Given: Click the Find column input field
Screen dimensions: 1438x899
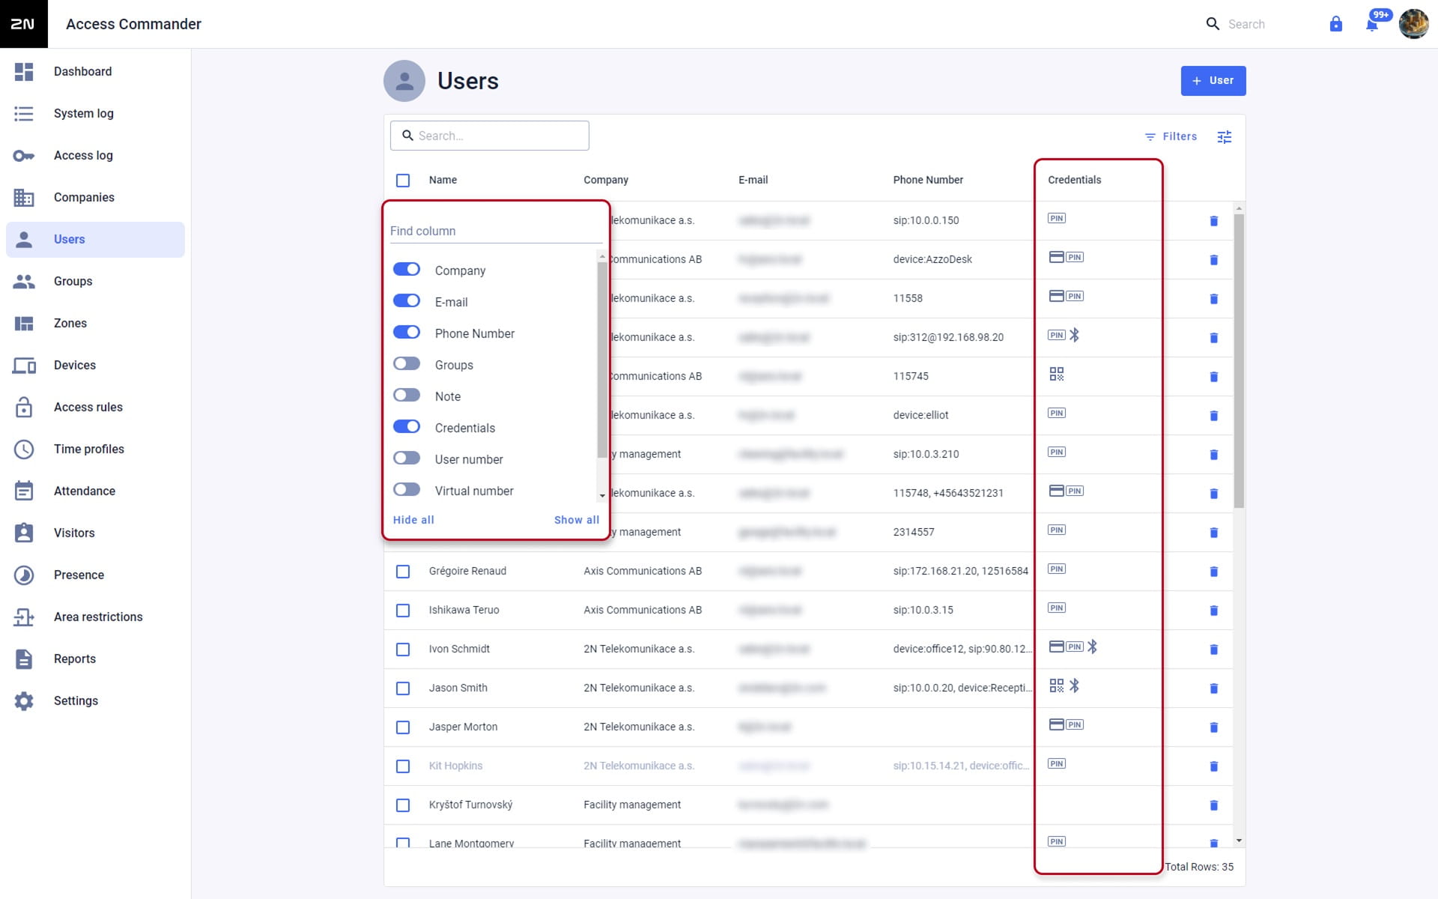Looking at the screenshot, I should (x=496, y=231).
